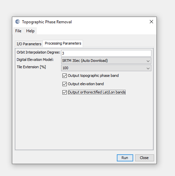Toggle the Output elevation band checkbox
Screen dimensions: 175x176
pos(64,84)
